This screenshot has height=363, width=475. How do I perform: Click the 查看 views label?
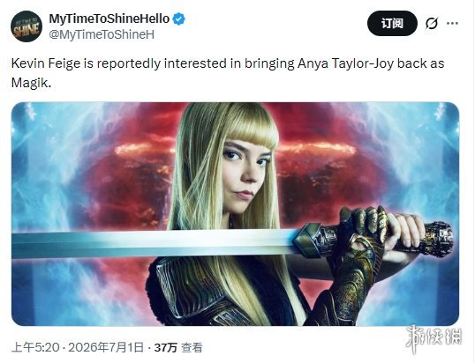192,348
